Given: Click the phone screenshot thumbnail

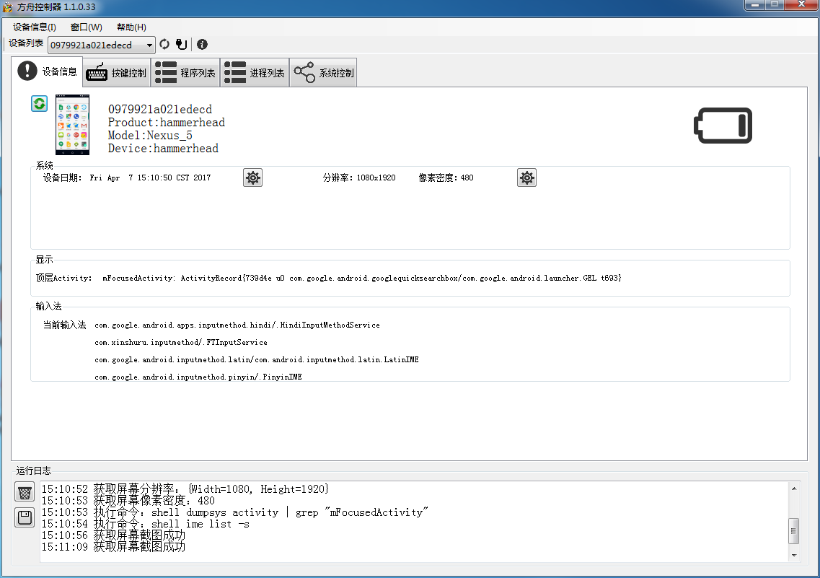Looking at the screenshot, I should [73, 125].
